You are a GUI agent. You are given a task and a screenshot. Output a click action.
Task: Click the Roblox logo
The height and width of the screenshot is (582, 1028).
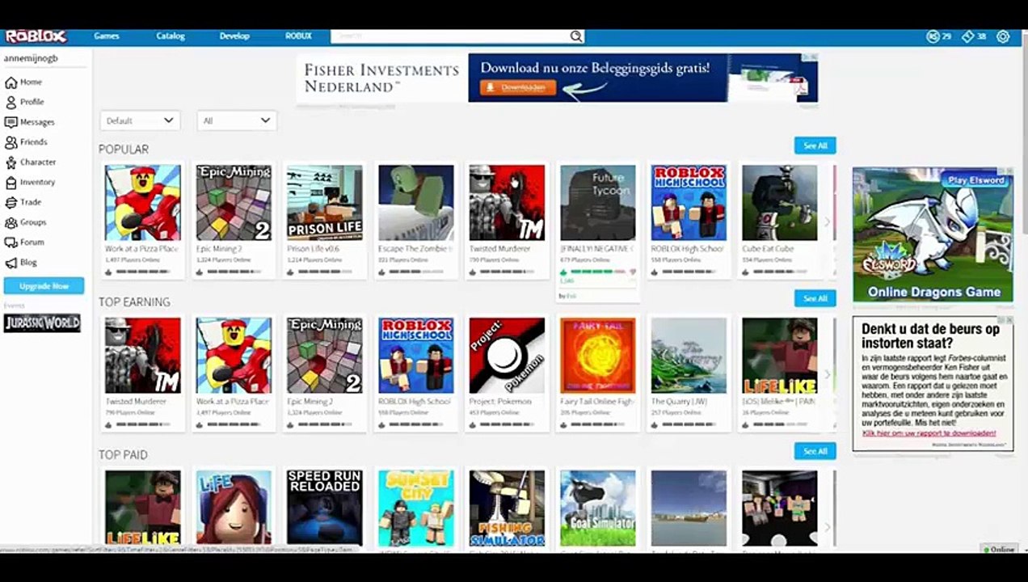[36, 36]
